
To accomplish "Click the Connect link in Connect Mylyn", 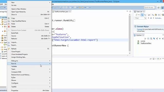I will pos(140,29).
